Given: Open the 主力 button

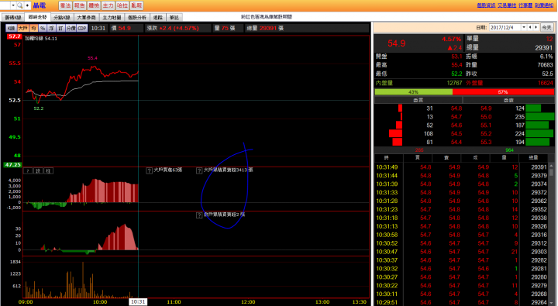Looking at the screenshot, I should [x=108, y=5].
